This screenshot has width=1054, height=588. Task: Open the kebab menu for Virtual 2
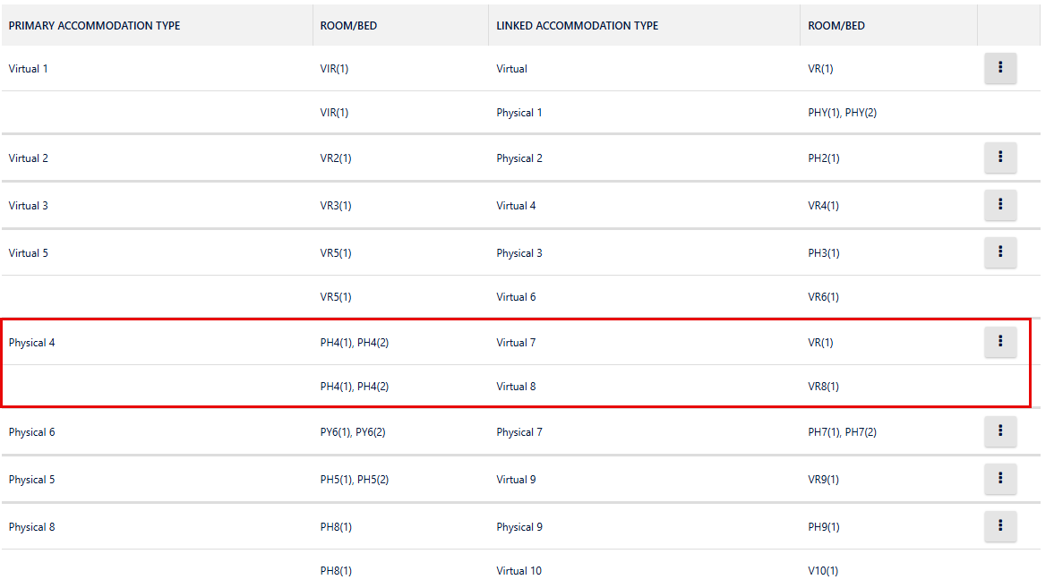point(1000,158)
